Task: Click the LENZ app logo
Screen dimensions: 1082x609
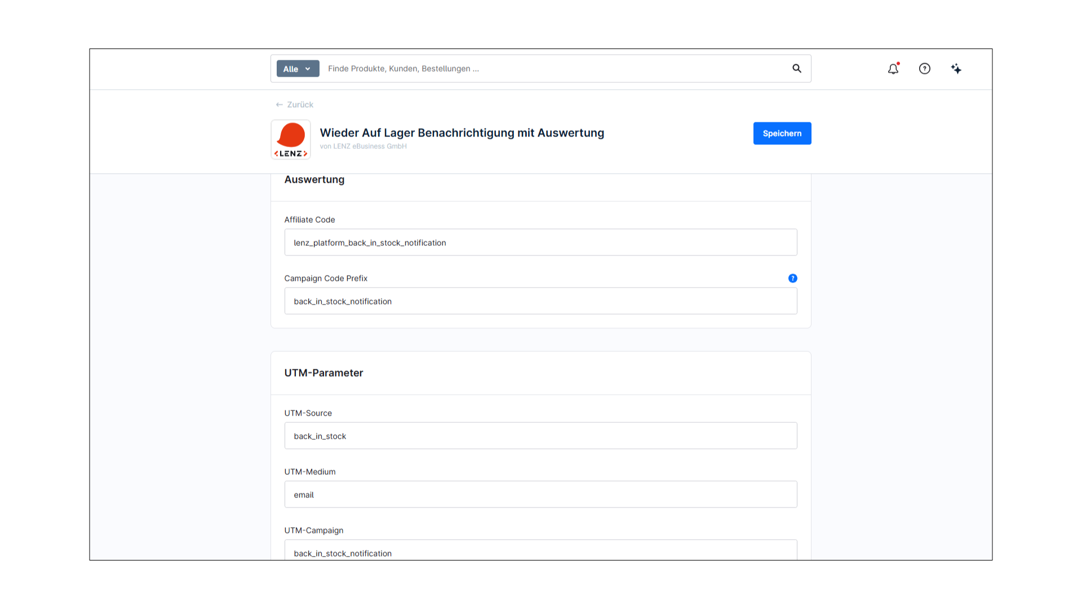Action: tap(290, 139)
